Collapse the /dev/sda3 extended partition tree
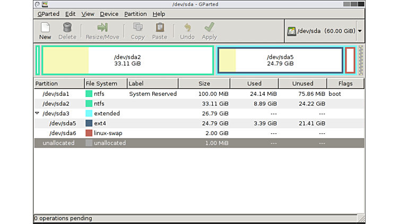Screen dimensions: 399x224 [x=37, y=113]
